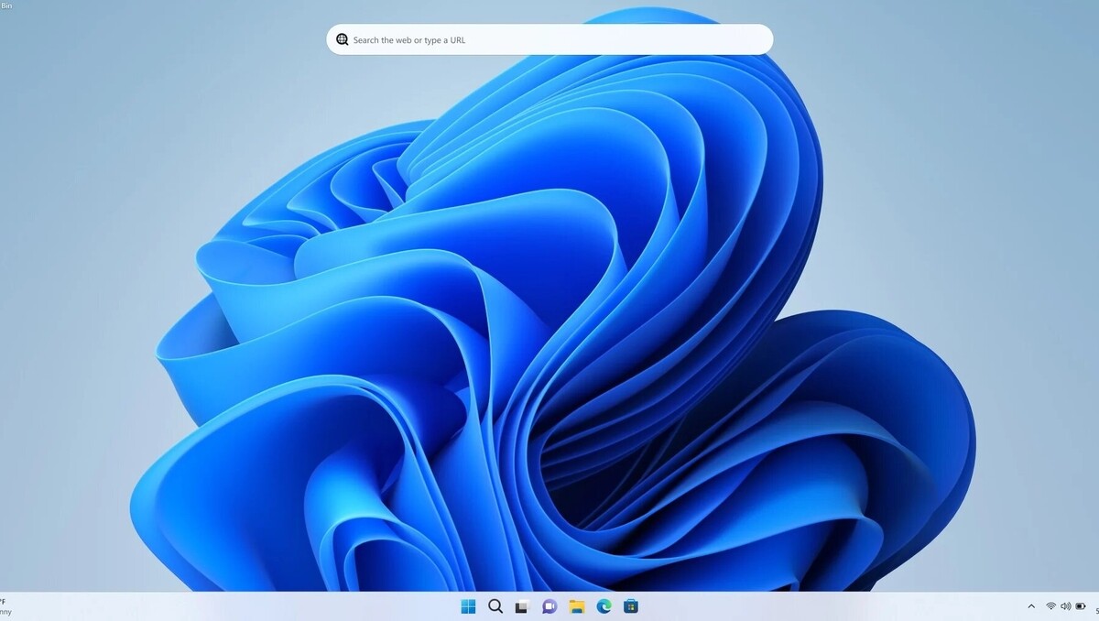Open Task View from the taskbar
This screenshot has width=1099, height=621.
coord(522,606)
